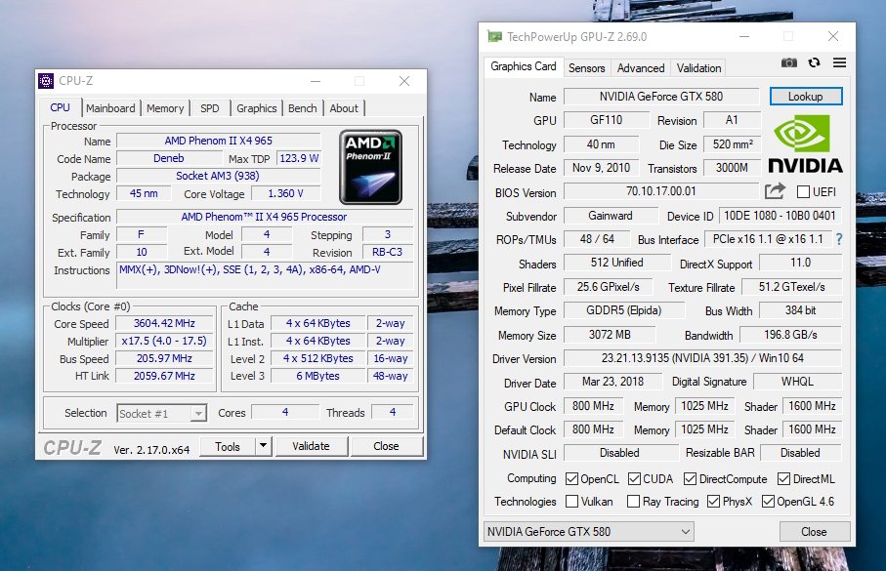The image size is (886, 571).
Task: Click the Multiplier value x17.5
Action: [x=164, y=341]
